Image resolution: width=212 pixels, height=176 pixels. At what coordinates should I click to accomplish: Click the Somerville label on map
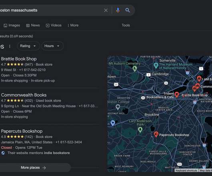pos(167,61)
